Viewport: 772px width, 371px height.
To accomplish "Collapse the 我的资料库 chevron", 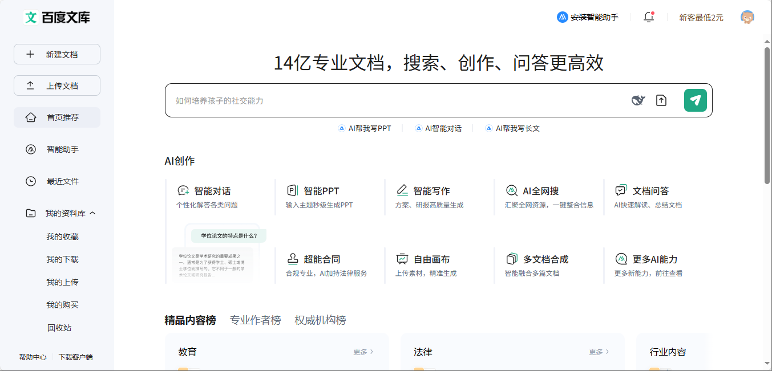I will tap(93, 213).
